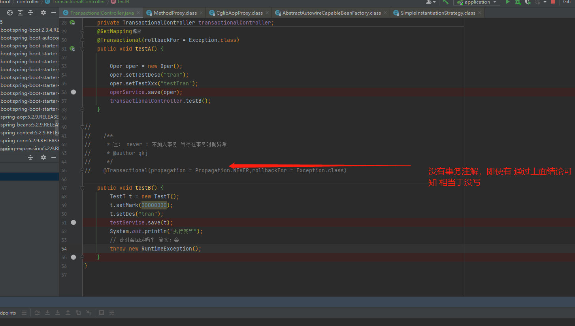Click the Select Opened File locate icon
Screen dimensions: 575x326
click(10, 13)
